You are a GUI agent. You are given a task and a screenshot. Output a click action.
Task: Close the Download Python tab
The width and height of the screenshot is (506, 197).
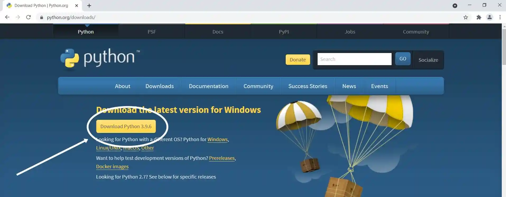[x=77, y=6]
